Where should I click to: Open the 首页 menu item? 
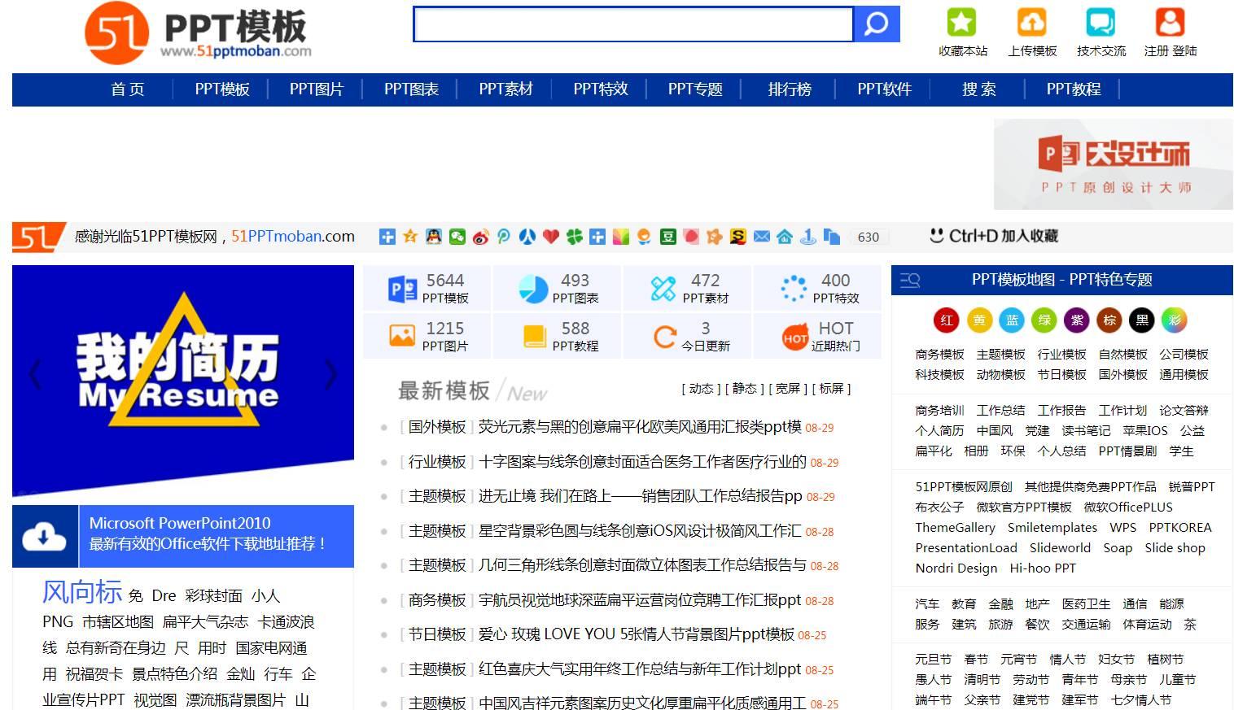128,89
